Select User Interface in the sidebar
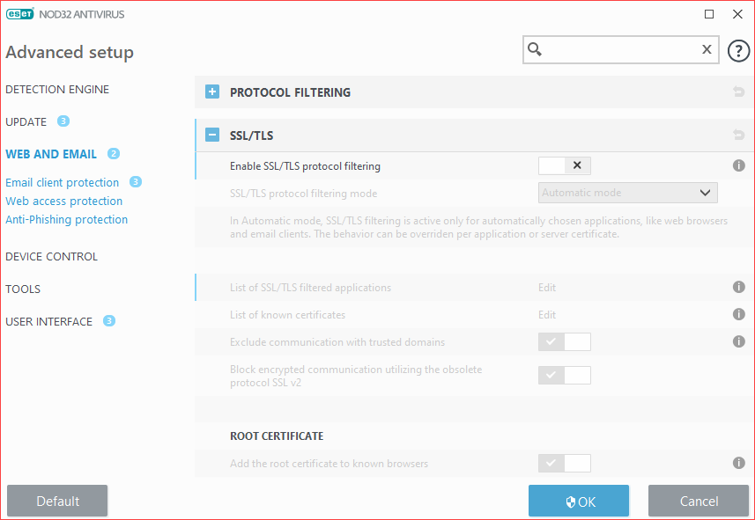The image size is (755, 520). (x=49, y=322)
